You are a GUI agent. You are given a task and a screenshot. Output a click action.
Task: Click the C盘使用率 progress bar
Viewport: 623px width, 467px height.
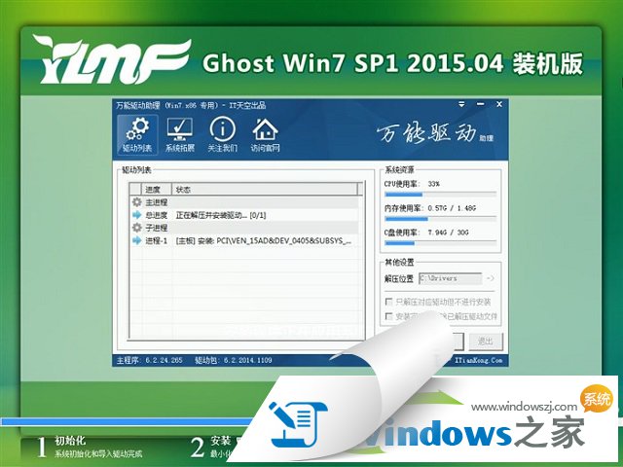tap(440, 243)
